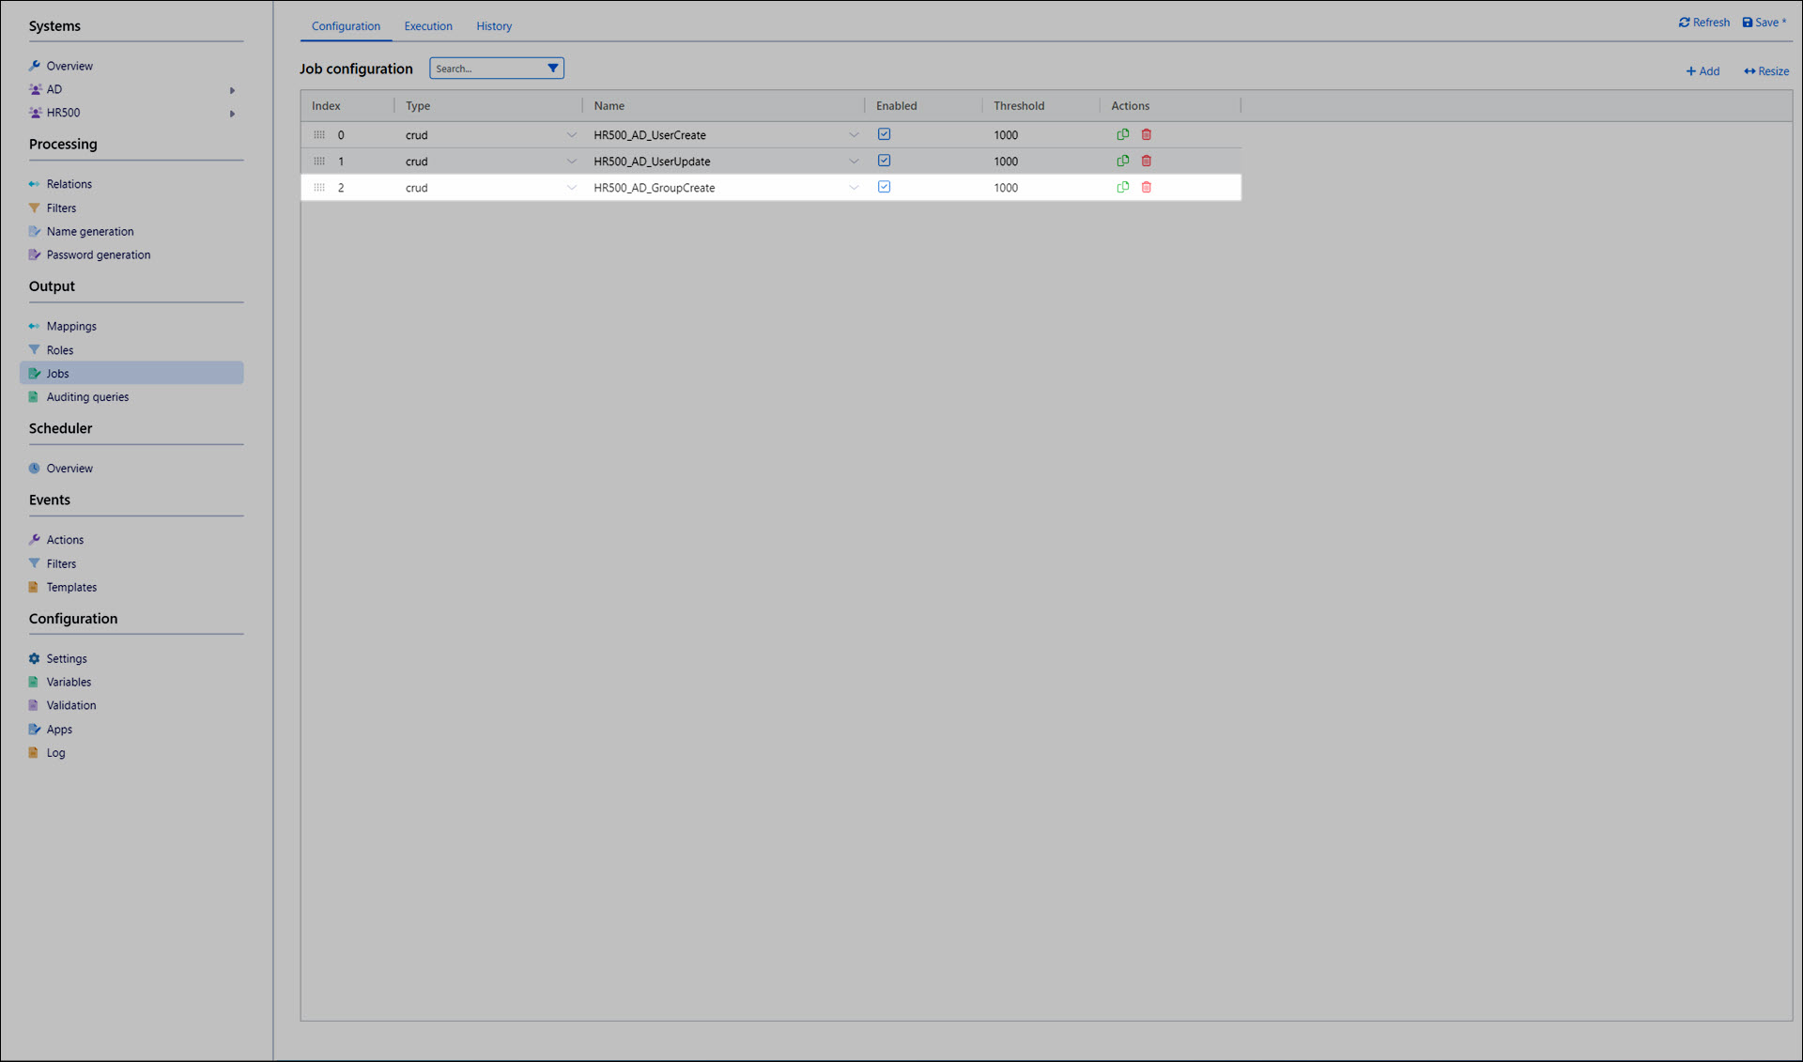Click the Refresh icon button
The image size is (1803, 1062).
(1685, 23)
